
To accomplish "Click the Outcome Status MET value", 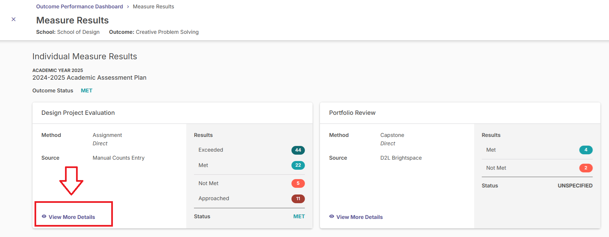I will point(86,91).
